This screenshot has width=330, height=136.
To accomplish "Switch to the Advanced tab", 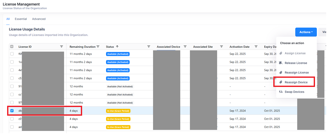I will point(39,19).
